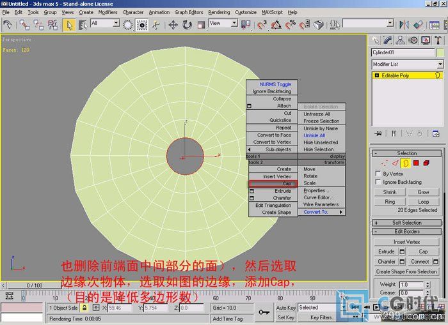Viewport: 448px width, 325px height.
Task: Open the Modify command panel tab
Action: tap(388, 40)
